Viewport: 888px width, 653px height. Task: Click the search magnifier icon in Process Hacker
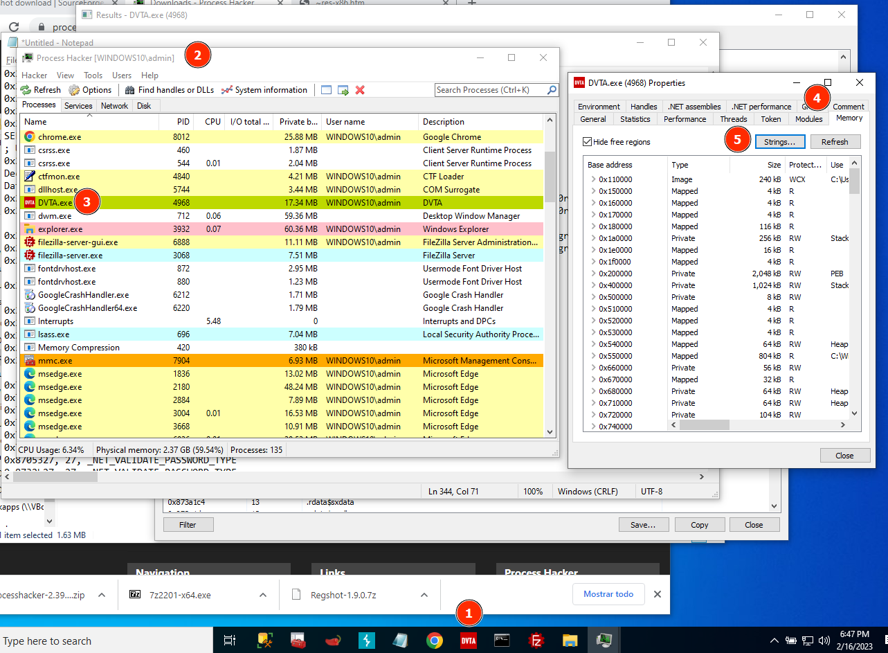click(x=552, y=90)
